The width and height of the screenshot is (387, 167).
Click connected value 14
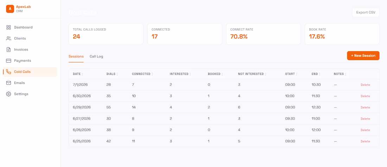[x=134, y=107]
